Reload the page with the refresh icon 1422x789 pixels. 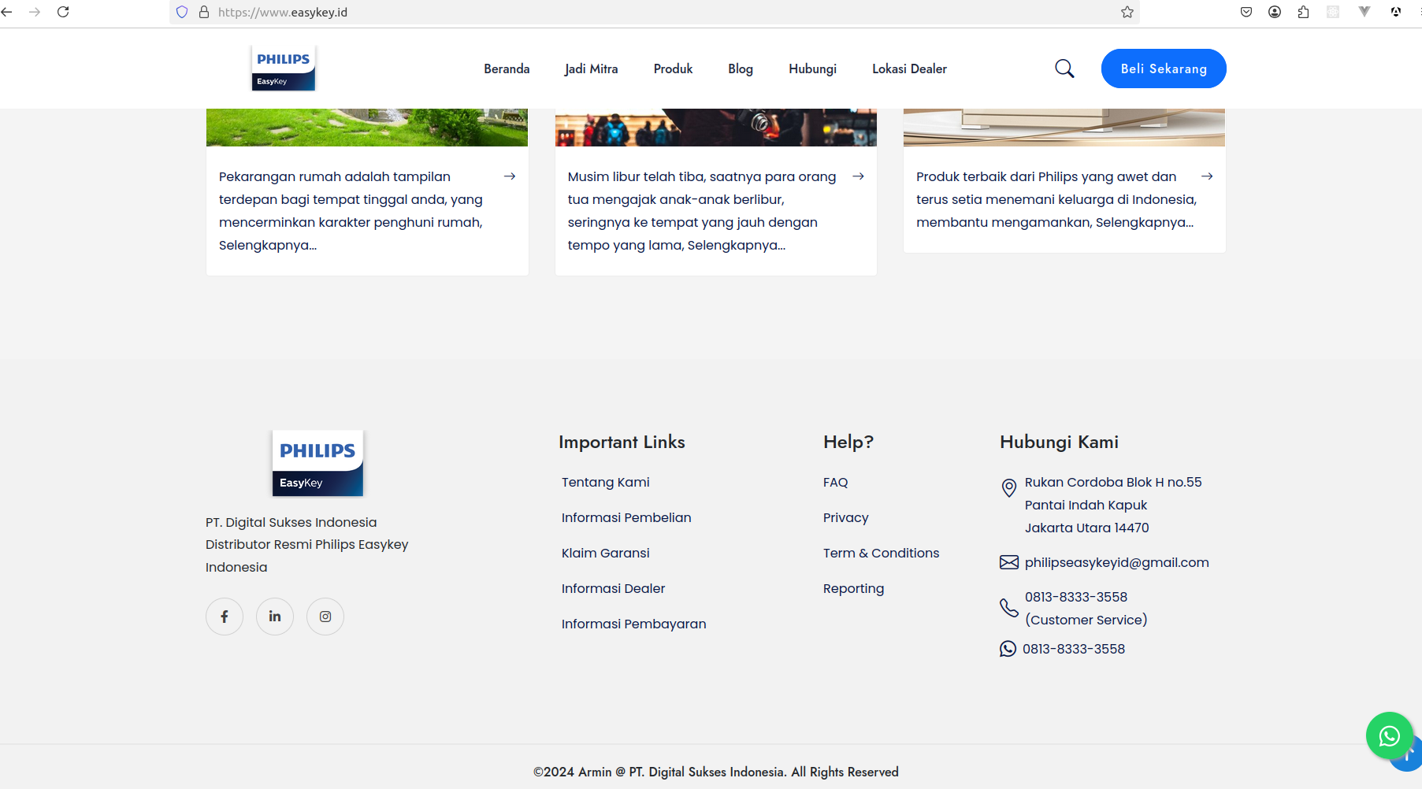(x=64, y=12)
